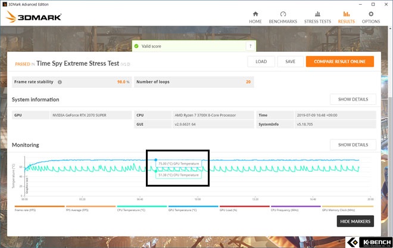The height and width of the screenshot is (248, 393).
Task: Close the 3DMark window
Action: tap(386, 4)
